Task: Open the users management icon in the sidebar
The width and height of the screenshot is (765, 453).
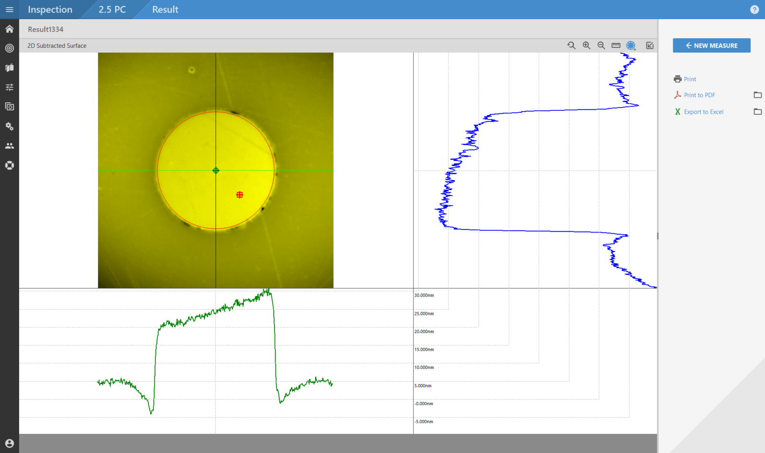Action: click(x=9, y=145)
